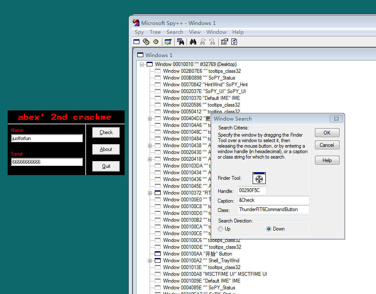The width and height of the screenshot is (376, 294).
Task: Click the Name field containing justforfun
Action: coord(47,138)
